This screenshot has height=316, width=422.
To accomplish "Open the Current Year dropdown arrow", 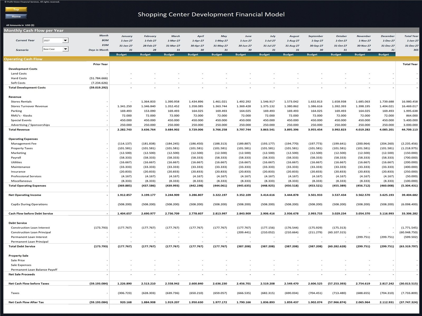I will tap(65, 41).
